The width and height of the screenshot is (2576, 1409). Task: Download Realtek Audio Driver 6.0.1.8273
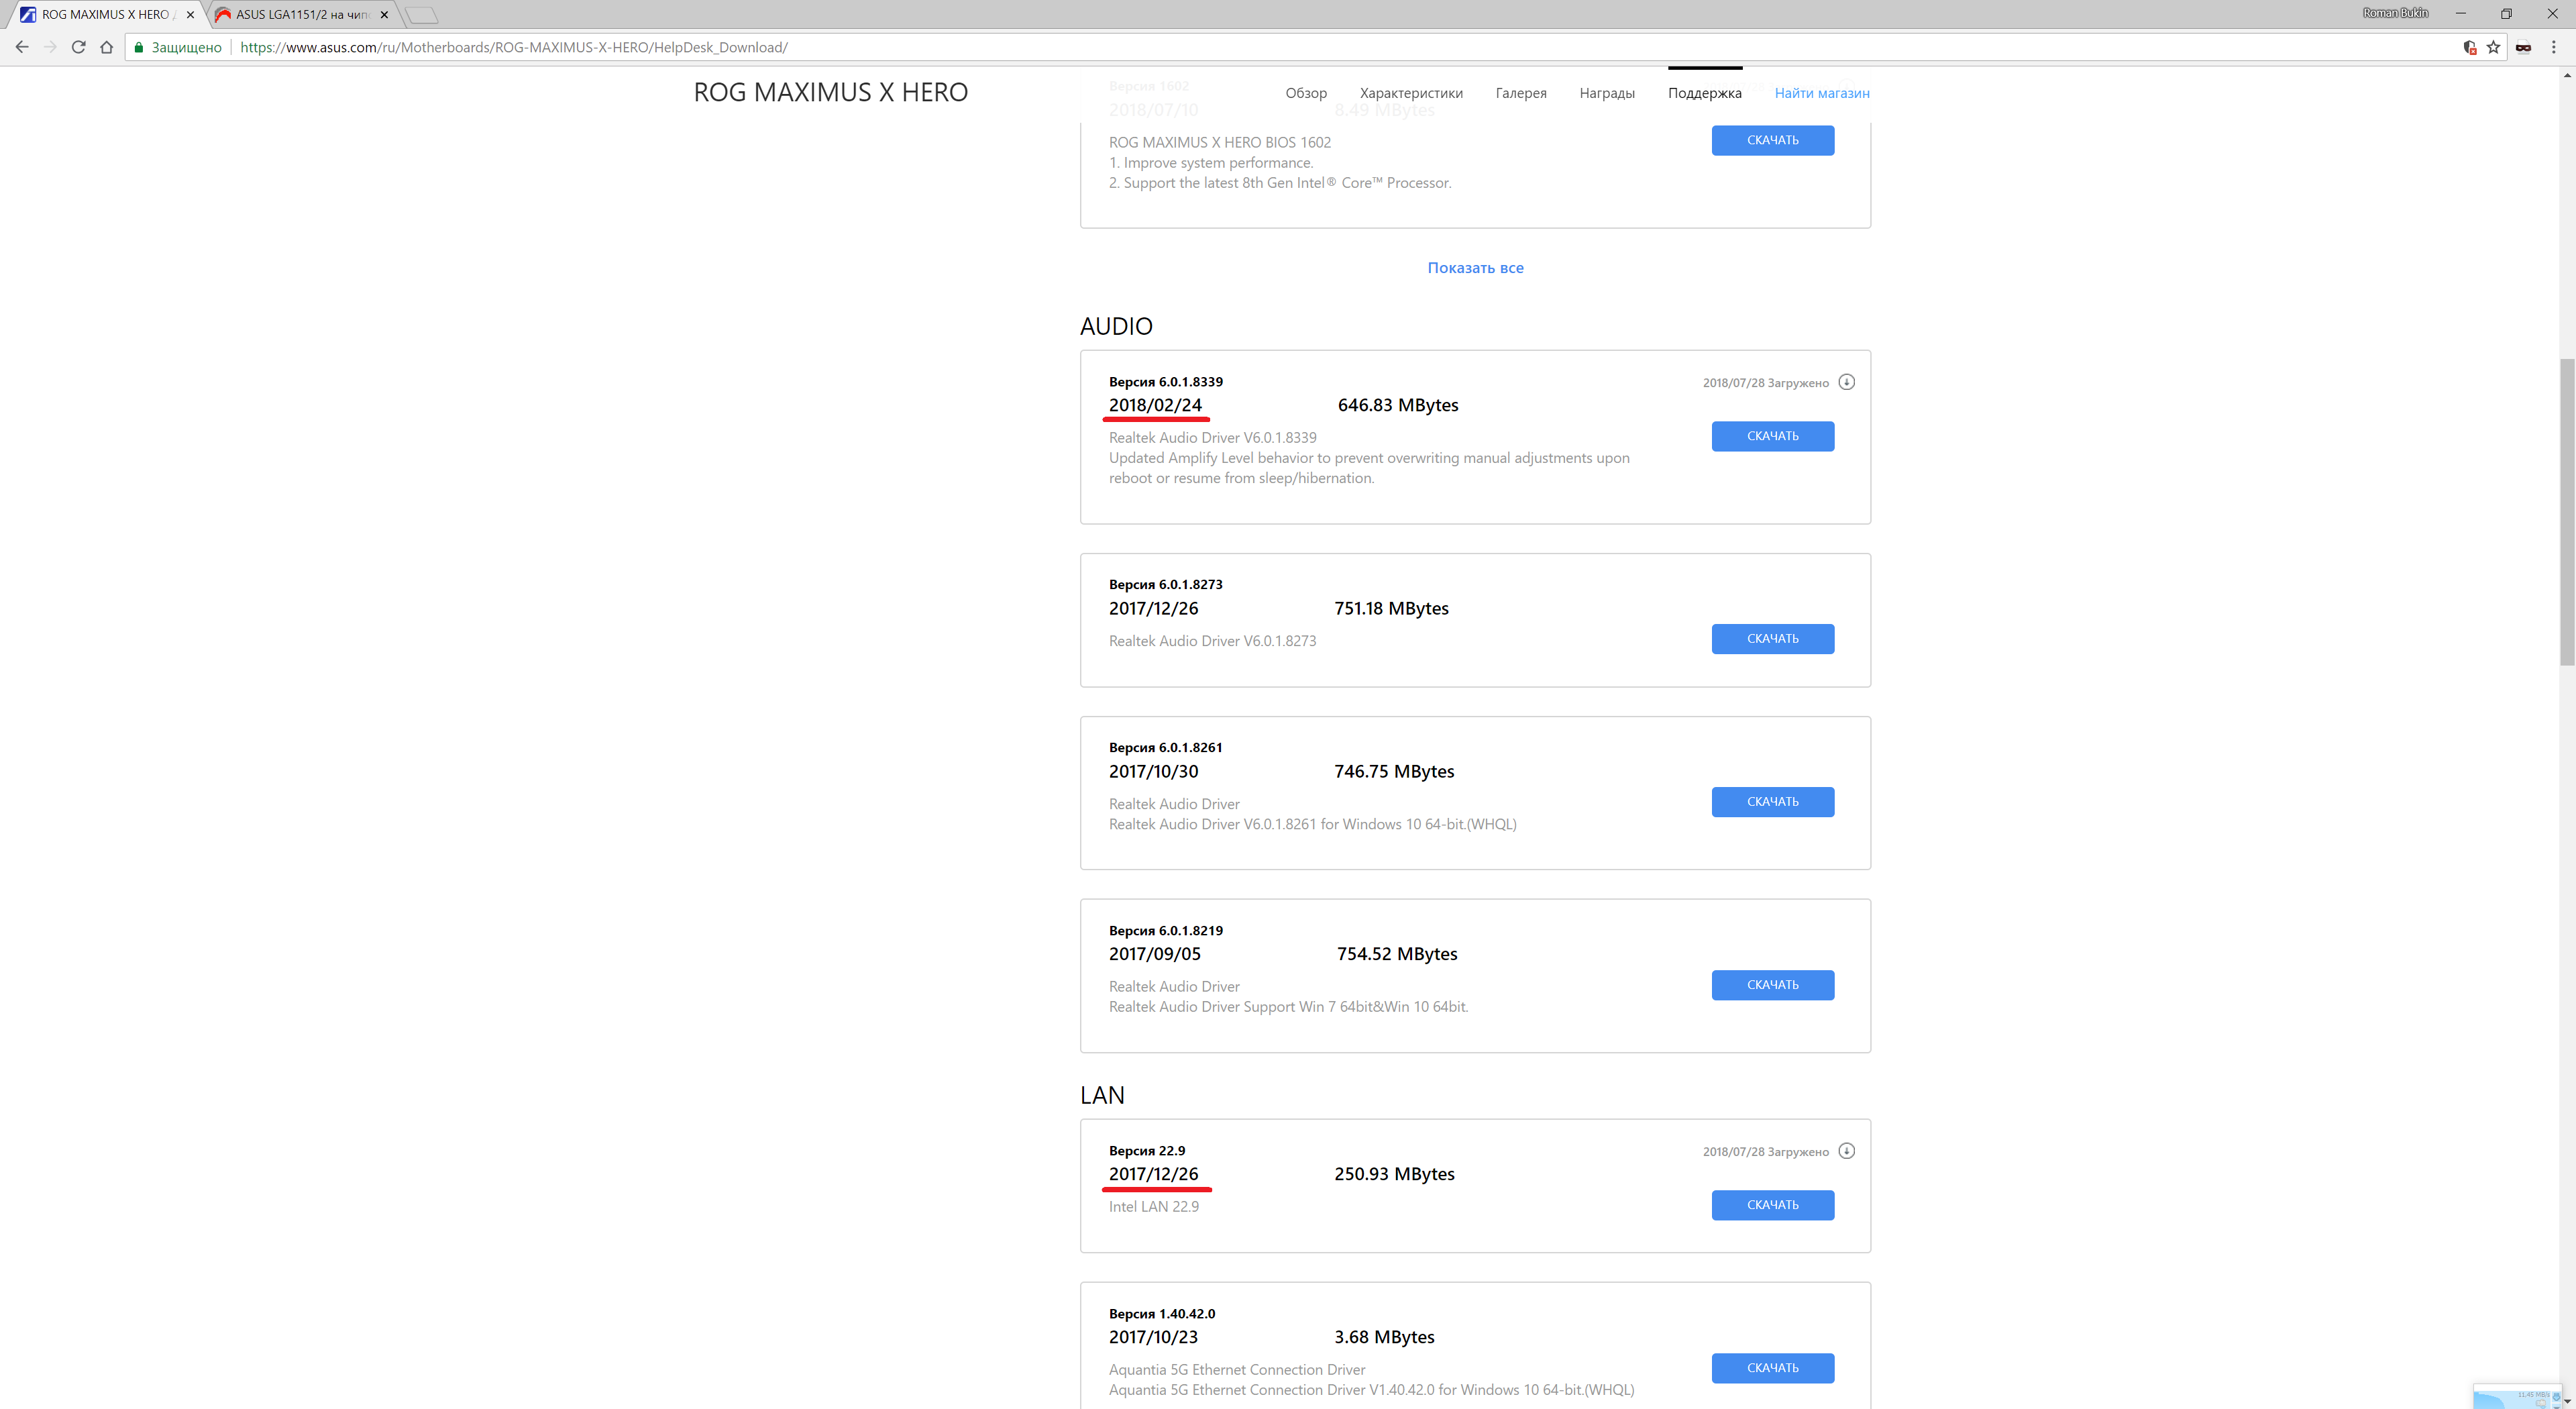tap(1772, 639)
